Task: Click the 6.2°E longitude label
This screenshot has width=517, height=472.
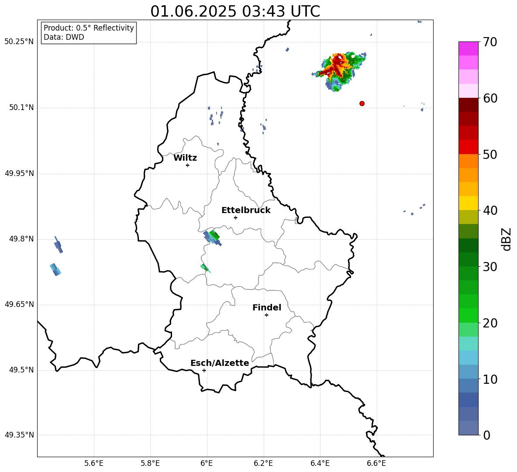Action: (263, 463)
